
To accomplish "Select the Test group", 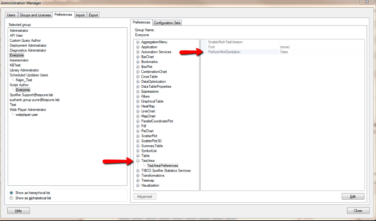I will 13,105.
